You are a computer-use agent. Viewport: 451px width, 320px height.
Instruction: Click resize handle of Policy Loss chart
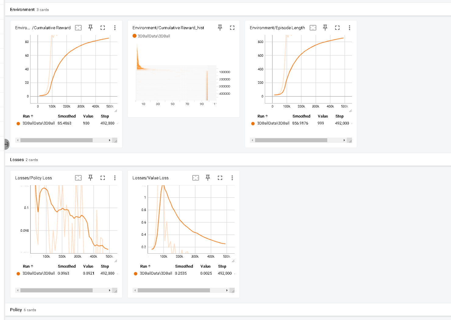tap(116, 261)
